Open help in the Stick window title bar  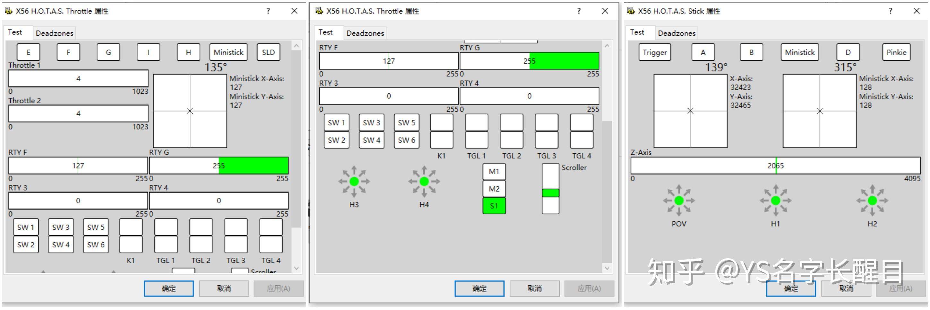[890, 11]
